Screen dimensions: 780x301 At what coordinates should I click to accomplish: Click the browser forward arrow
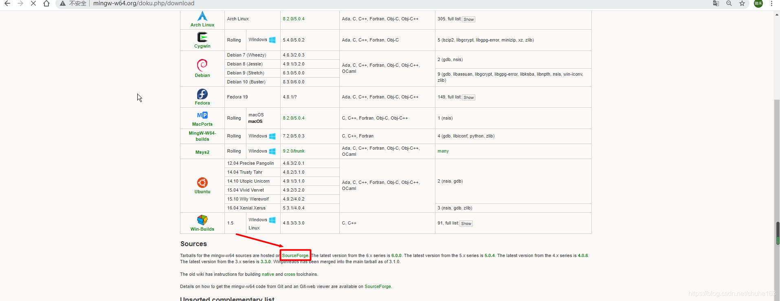point(20,3)
